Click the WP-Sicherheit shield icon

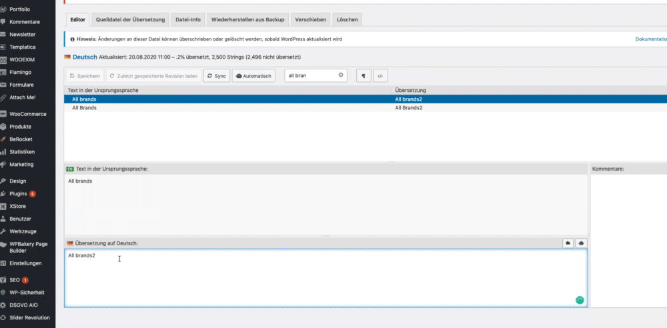(x=3, y=293)
